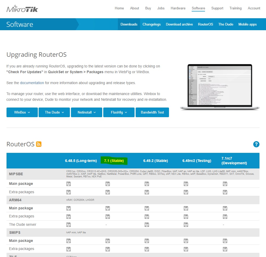Open the RouterOS RSS feed icon
Viewport: 266px width, 257px height.
[39, 144]
